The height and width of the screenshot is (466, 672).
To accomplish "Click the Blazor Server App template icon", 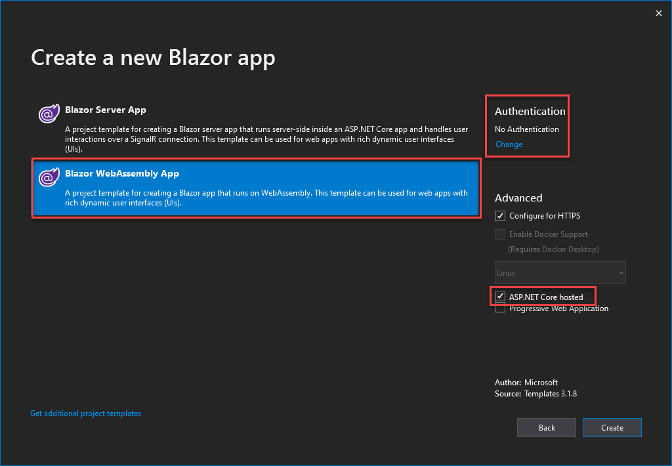I will coord(49,113).
